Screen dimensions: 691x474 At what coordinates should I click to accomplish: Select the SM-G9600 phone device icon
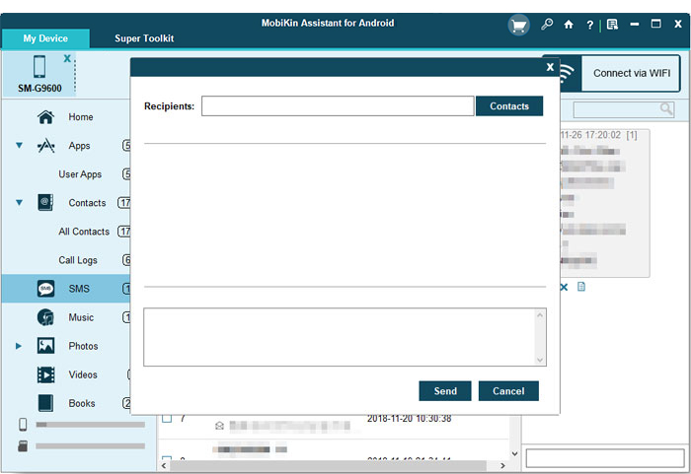pos(39,67)
